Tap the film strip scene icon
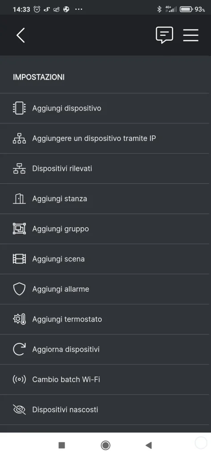 click(x=19, y=259)
